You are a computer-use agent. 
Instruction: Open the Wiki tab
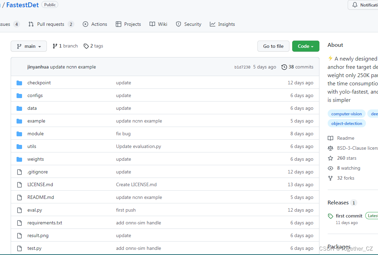pos(159,24)
